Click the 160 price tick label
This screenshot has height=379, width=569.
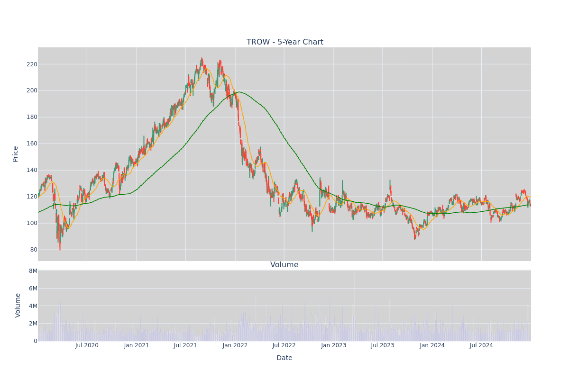pos(32,144)
